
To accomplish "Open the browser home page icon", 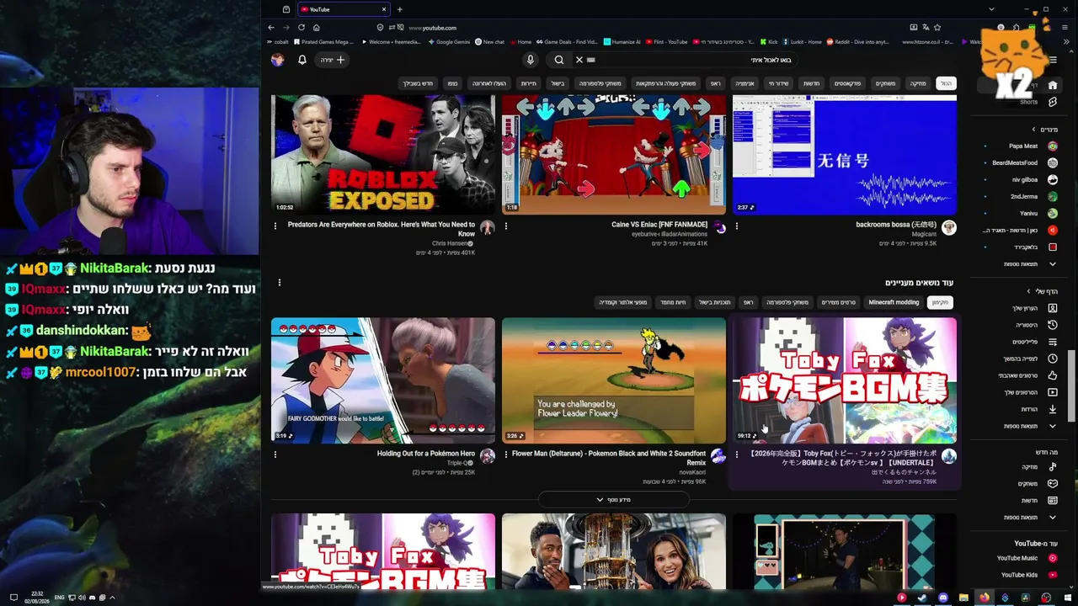I will coord(316,28).
